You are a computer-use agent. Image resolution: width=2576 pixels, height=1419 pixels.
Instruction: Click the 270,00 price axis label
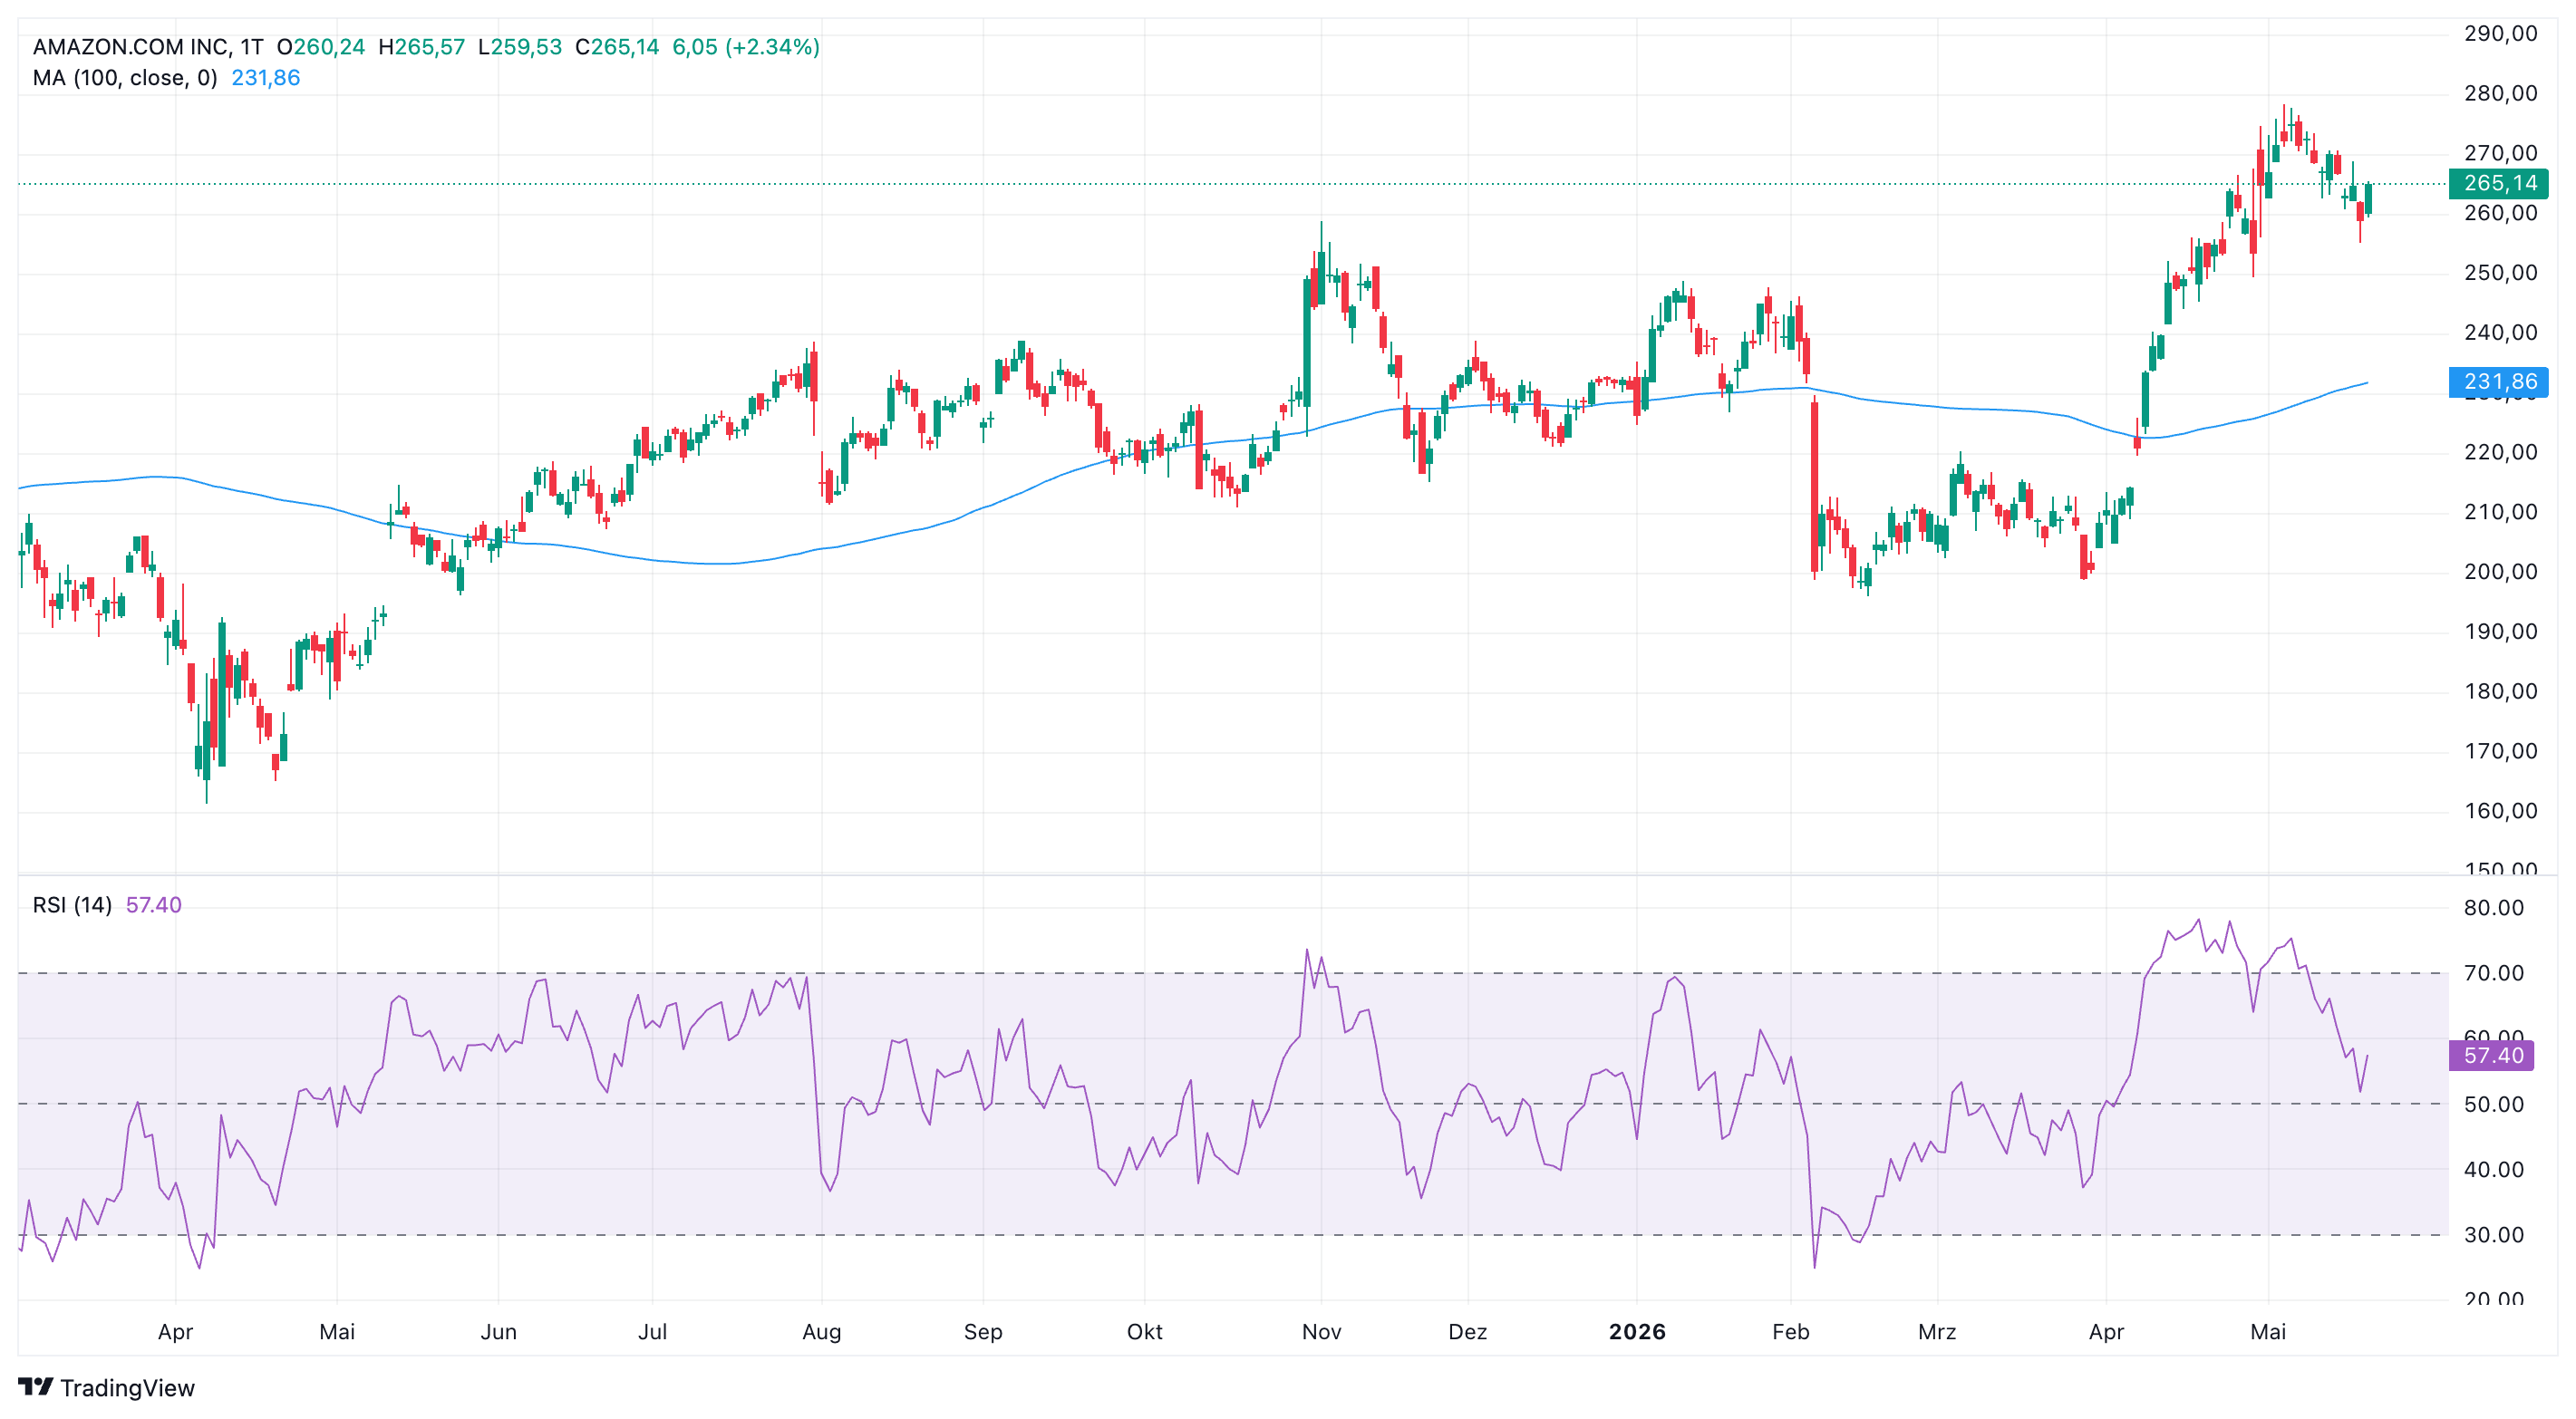point(2500,153)
